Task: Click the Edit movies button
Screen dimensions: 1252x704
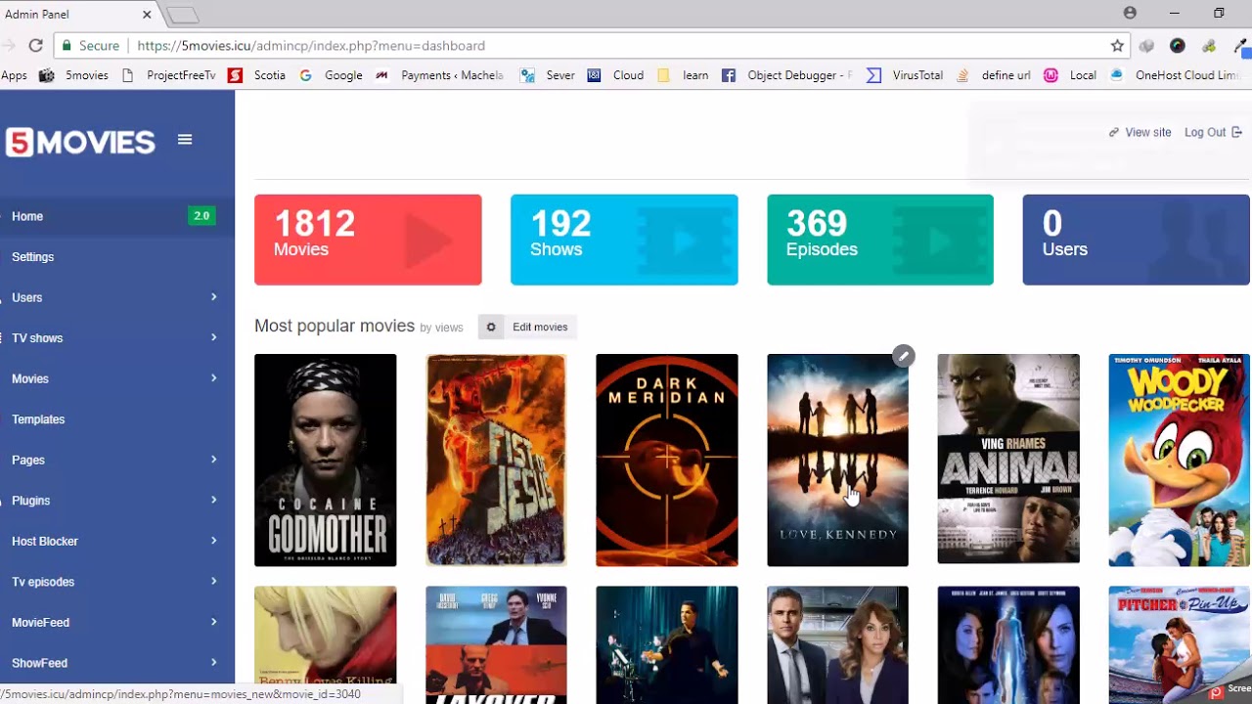Action: click(528, 328)
